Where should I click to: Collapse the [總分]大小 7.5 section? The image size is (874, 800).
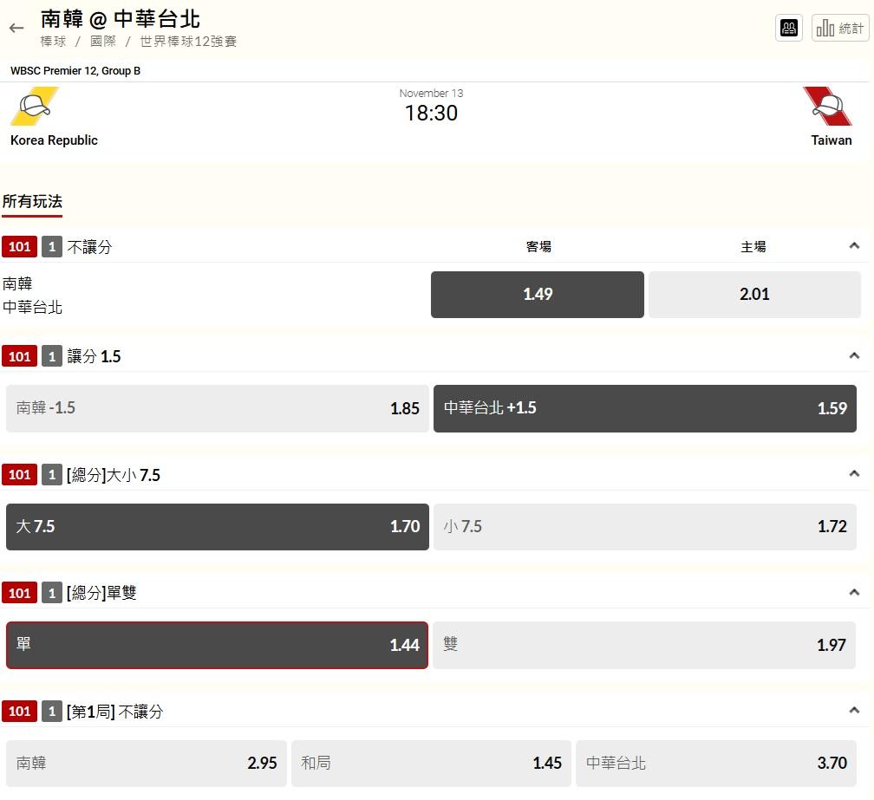click(x=854, y=474)
